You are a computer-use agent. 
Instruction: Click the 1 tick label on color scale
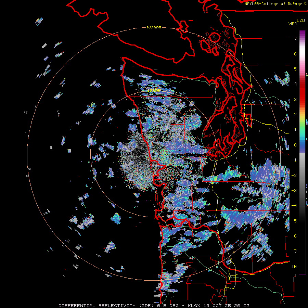click(295, 130)
